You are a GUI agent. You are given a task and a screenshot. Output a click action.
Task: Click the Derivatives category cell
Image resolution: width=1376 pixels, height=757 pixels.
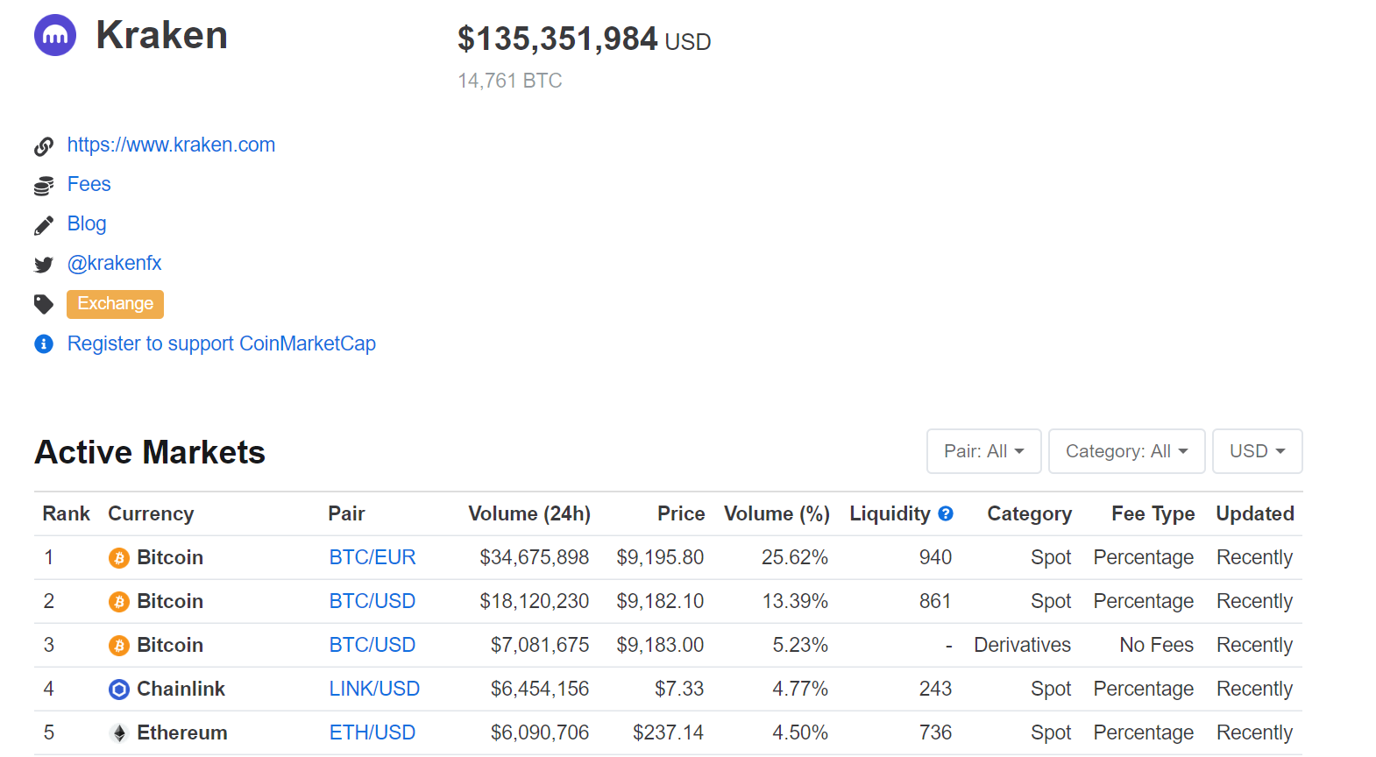click(1023, 645)
